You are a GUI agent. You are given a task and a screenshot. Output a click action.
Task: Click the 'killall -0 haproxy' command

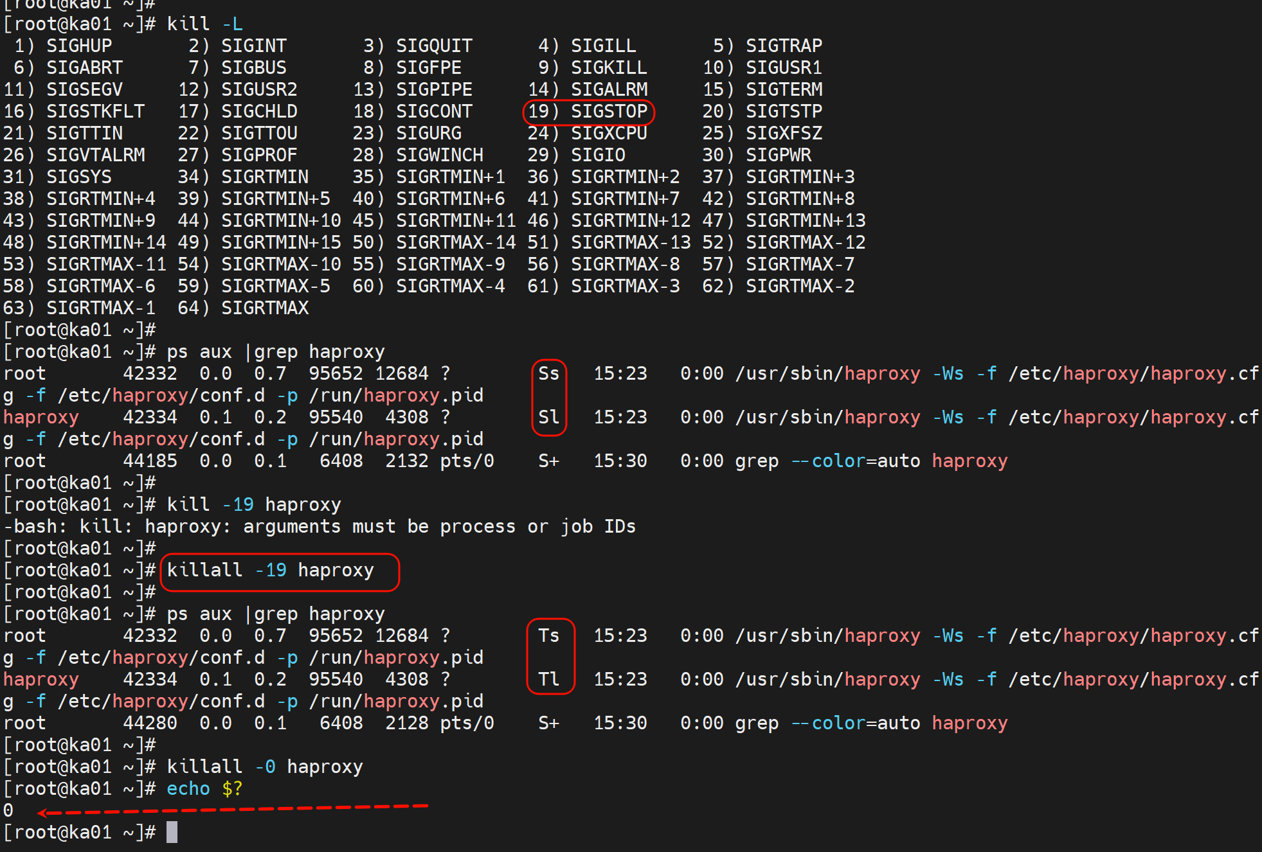tap(264, 767)
